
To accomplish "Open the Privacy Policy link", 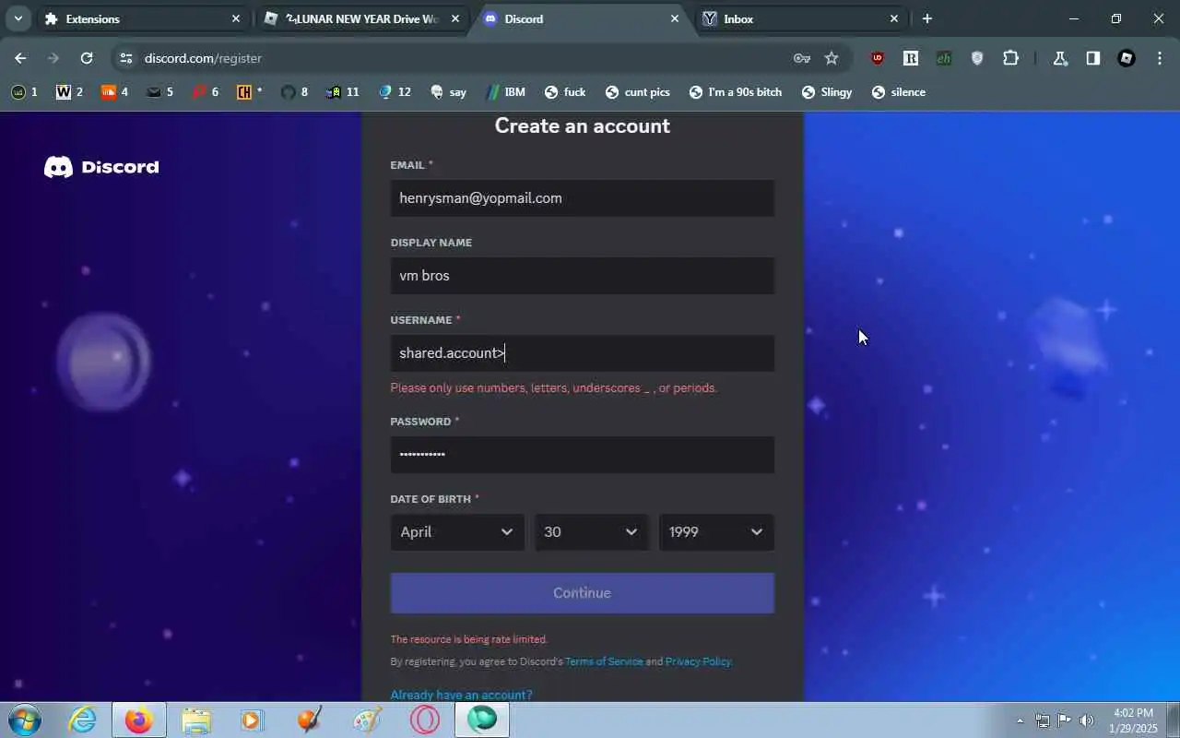I will point(698,661).
